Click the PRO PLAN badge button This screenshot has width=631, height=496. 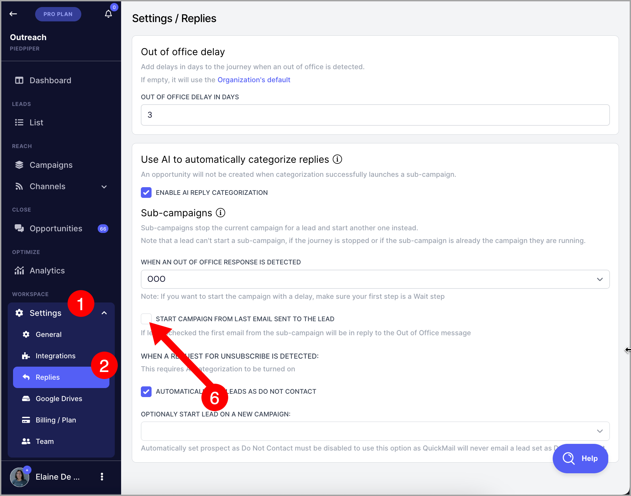[58, 14]
